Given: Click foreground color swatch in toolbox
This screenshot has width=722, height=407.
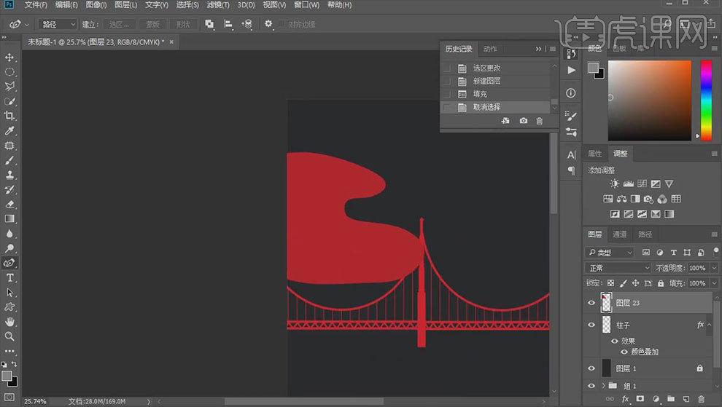Looking at the screenshot, I should click(x=6, y=376).
